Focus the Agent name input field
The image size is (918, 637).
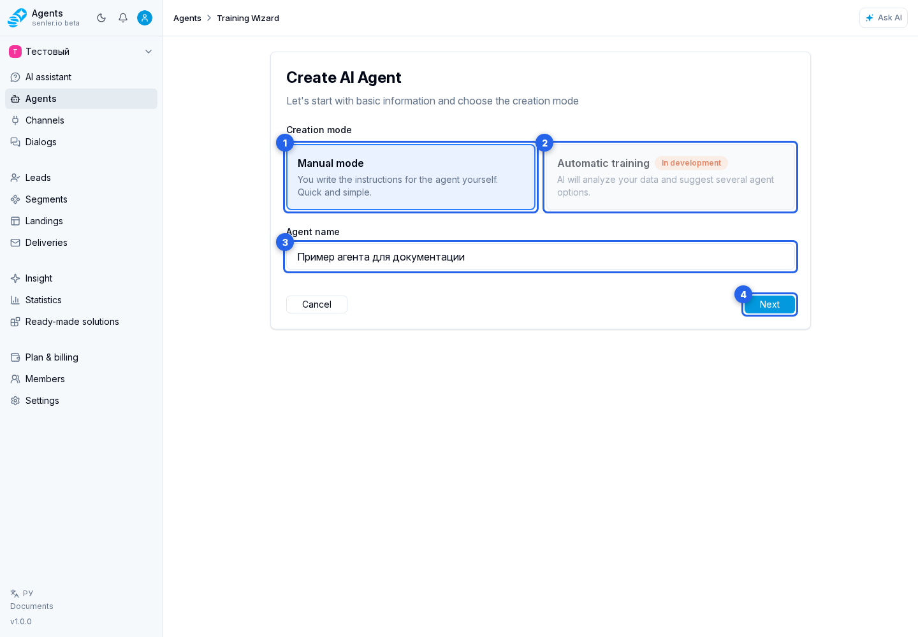(x=541, y=257)
